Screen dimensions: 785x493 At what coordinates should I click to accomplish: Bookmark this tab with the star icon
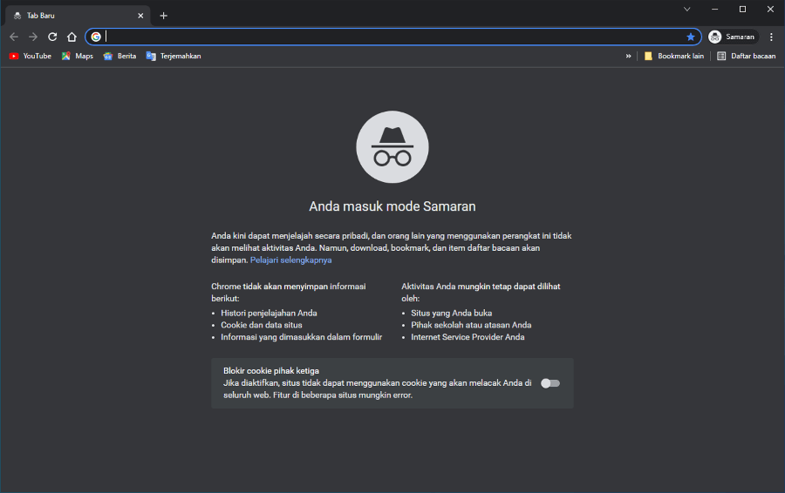click(691, 37)
